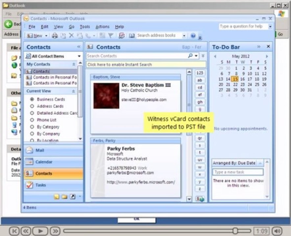
Task: Open the Actions menu
Action: 103,27
